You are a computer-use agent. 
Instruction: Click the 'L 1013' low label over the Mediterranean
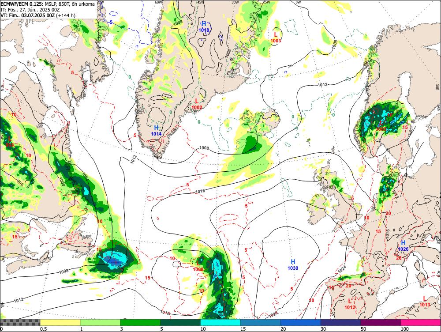click(425, 302)
